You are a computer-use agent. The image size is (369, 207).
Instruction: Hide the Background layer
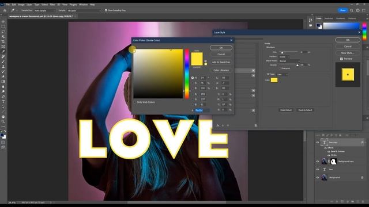tap(318, 178)
